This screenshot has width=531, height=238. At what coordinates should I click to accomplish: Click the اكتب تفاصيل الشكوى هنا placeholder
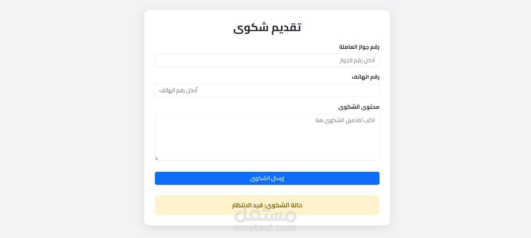click(x=345, y=120)
